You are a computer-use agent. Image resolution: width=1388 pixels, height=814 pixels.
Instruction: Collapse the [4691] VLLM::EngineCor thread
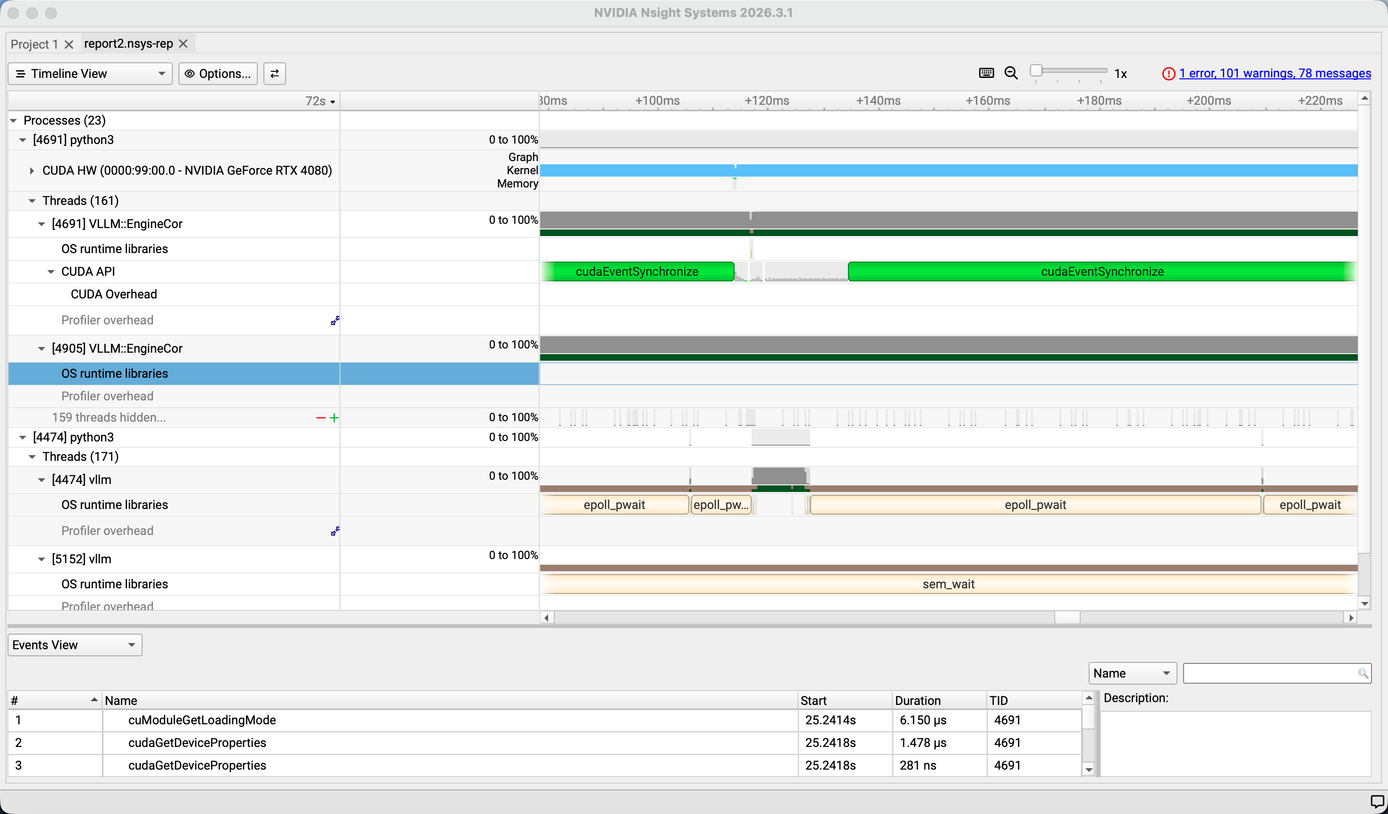(x=42, y=224)
